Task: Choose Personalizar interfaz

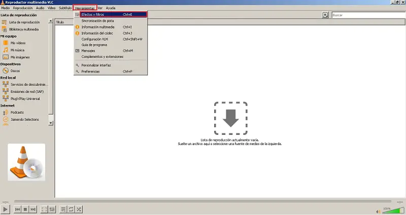Action: [x=111, y=65]
